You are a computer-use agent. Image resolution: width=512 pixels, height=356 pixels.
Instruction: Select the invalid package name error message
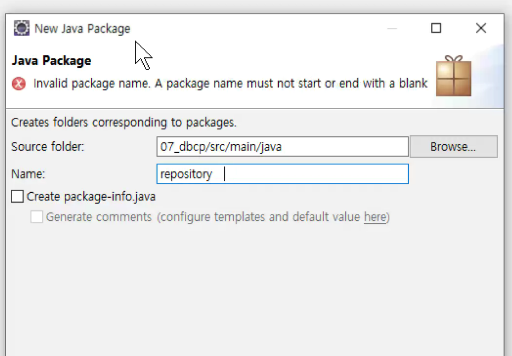pyautogui.click(x=230, y=83)
